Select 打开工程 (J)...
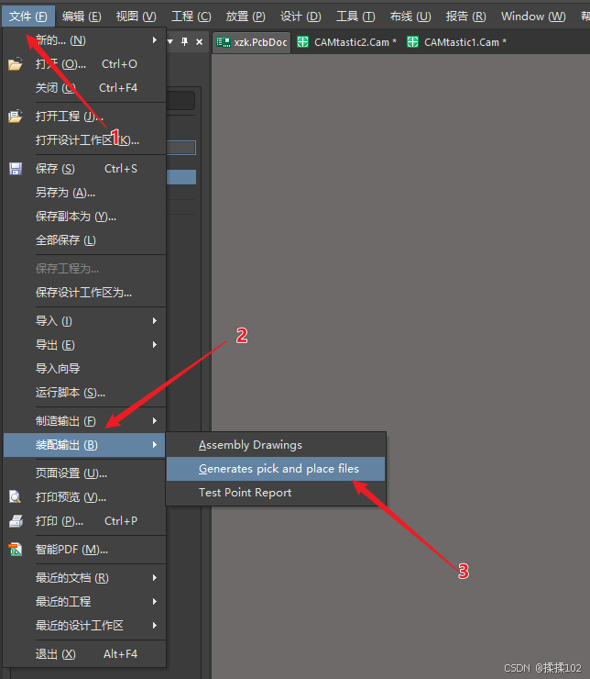Image resolution: width=590 pixels, height=679 pixels. coord(84,116)
